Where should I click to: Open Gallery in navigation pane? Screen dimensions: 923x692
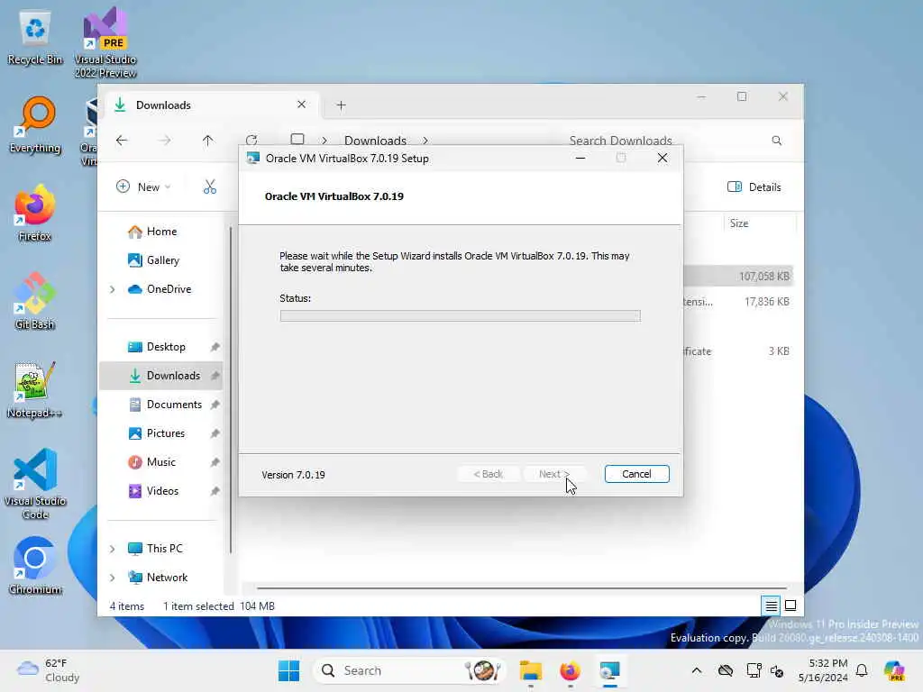[x=163, y=260]
